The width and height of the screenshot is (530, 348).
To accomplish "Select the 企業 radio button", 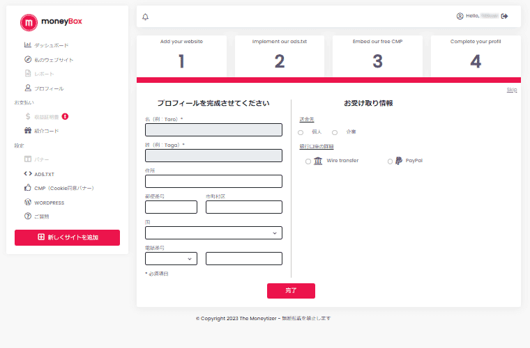I will pos(335,132).
